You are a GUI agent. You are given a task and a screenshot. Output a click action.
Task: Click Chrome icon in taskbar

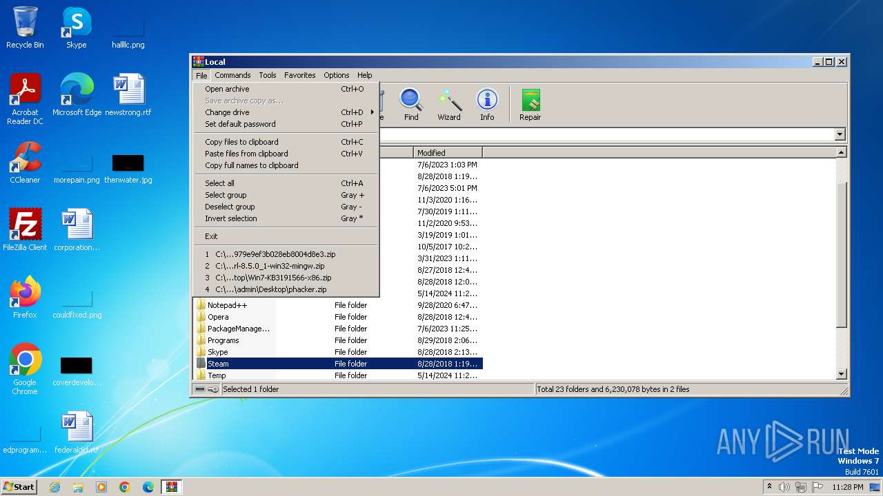[x=125, y=487]
